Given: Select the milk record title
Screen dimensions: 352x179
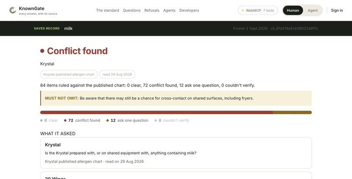Looking at the screenshot, I should [68, 28].
